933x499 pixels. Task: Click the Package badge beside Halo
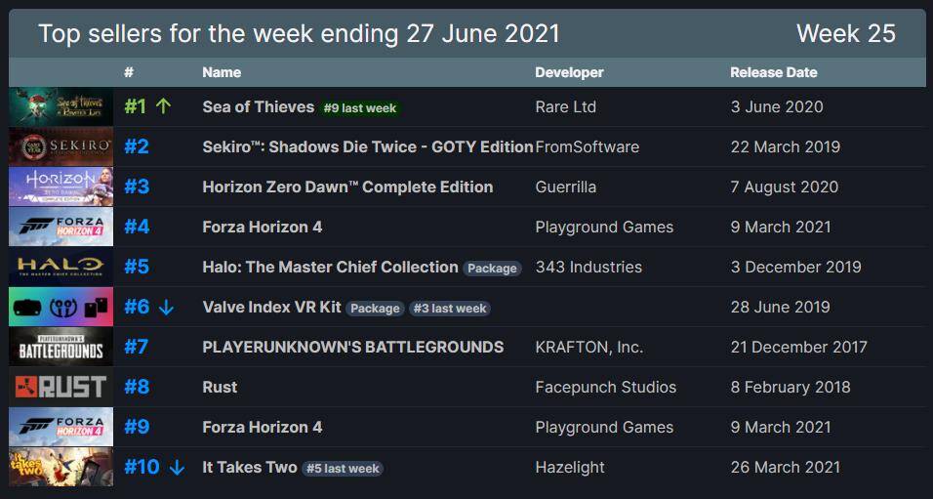(x=492, y=268)
